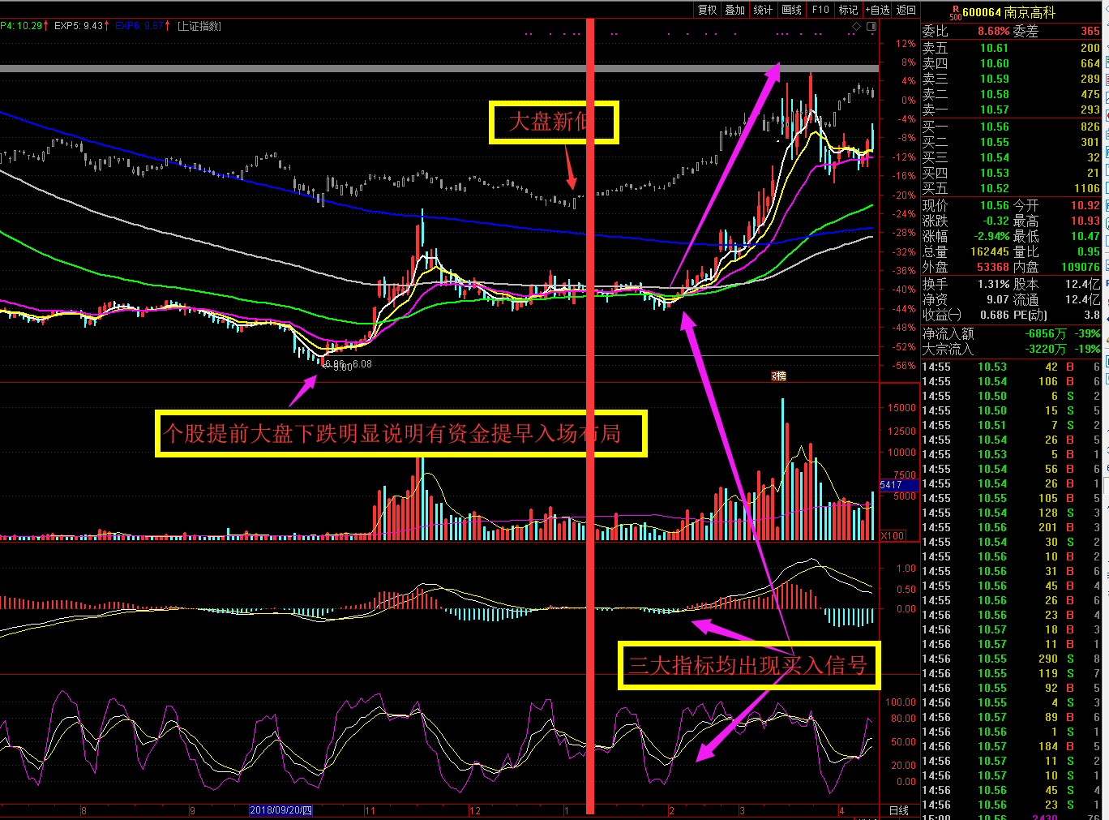1109x820 pixels.
Task: Click the X100 volume scale label
Action: point(893,535)
